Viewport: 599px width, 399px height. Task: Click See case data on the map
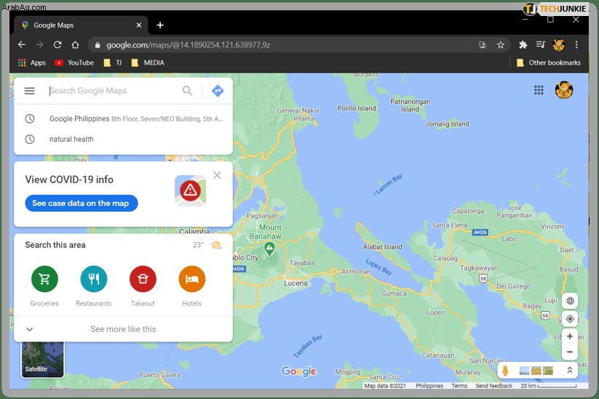82,203
